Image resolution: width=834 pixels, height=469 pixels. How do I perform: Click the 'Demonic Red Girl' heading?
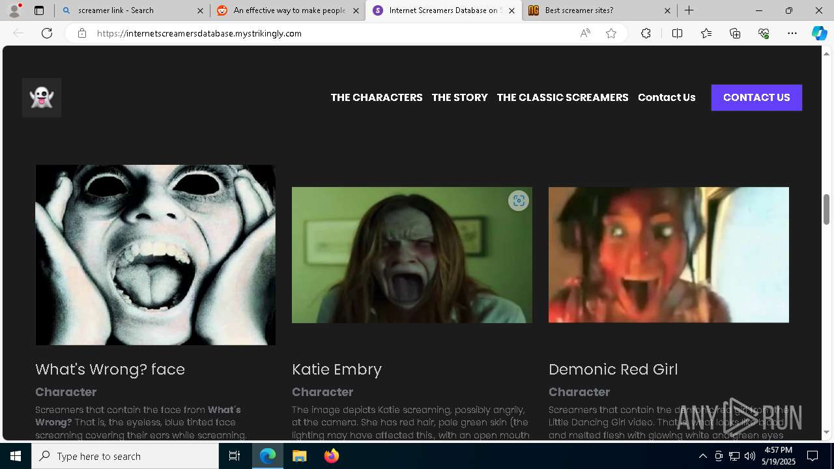coord(613,369)
